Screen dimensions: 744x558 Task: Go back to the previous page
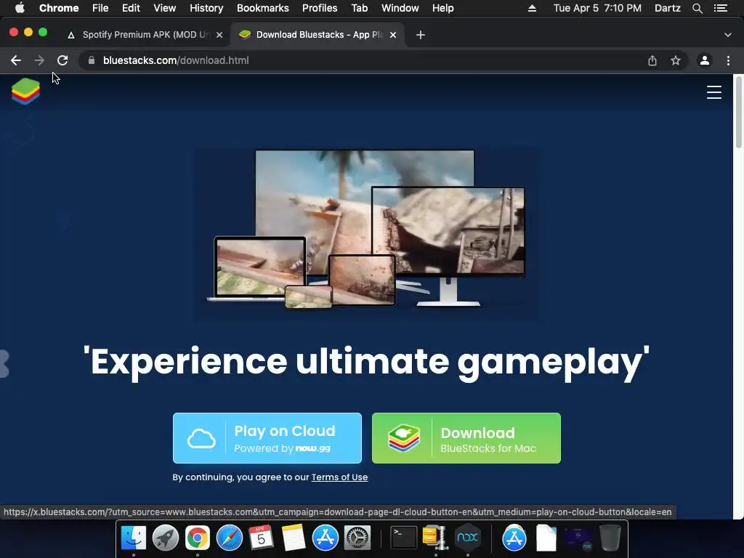[x=16, y=60]
